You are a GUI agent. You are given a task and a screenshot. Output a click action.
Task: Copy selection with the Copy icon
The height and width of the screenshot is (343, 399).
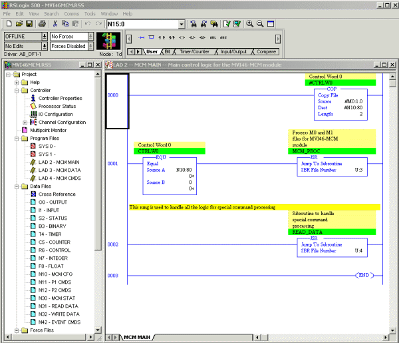(65, 24)
